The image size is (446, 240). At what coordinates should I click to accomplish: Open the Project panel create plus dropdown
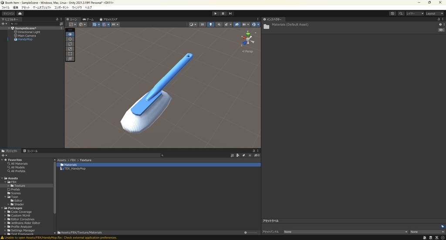[x=4, y=155]
